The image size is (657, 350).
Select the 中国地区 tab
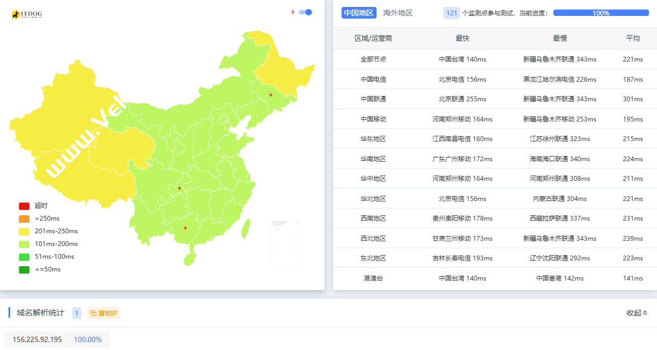359,12
